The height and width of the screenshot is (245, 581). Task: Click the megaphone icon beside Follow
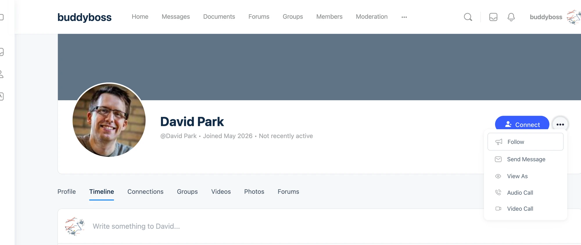[x=499, y=142]
